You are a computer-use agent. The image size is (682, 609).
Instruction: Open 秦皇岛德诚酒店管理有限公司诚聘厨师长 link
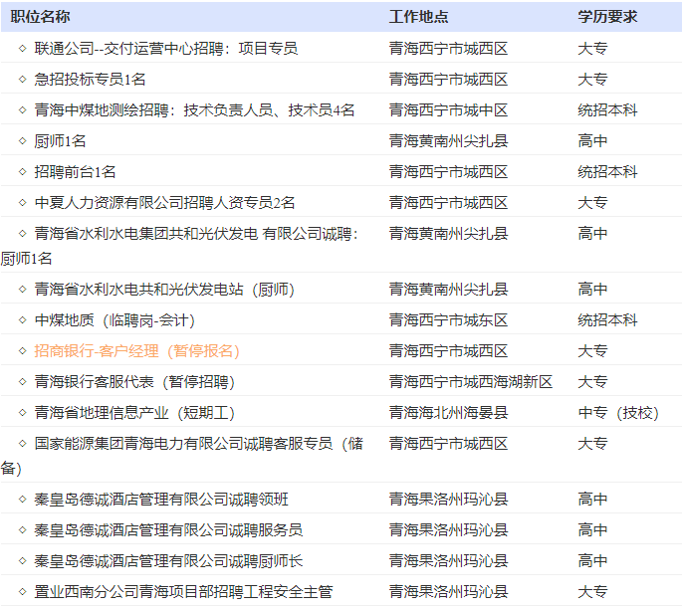tap(168, 561)
